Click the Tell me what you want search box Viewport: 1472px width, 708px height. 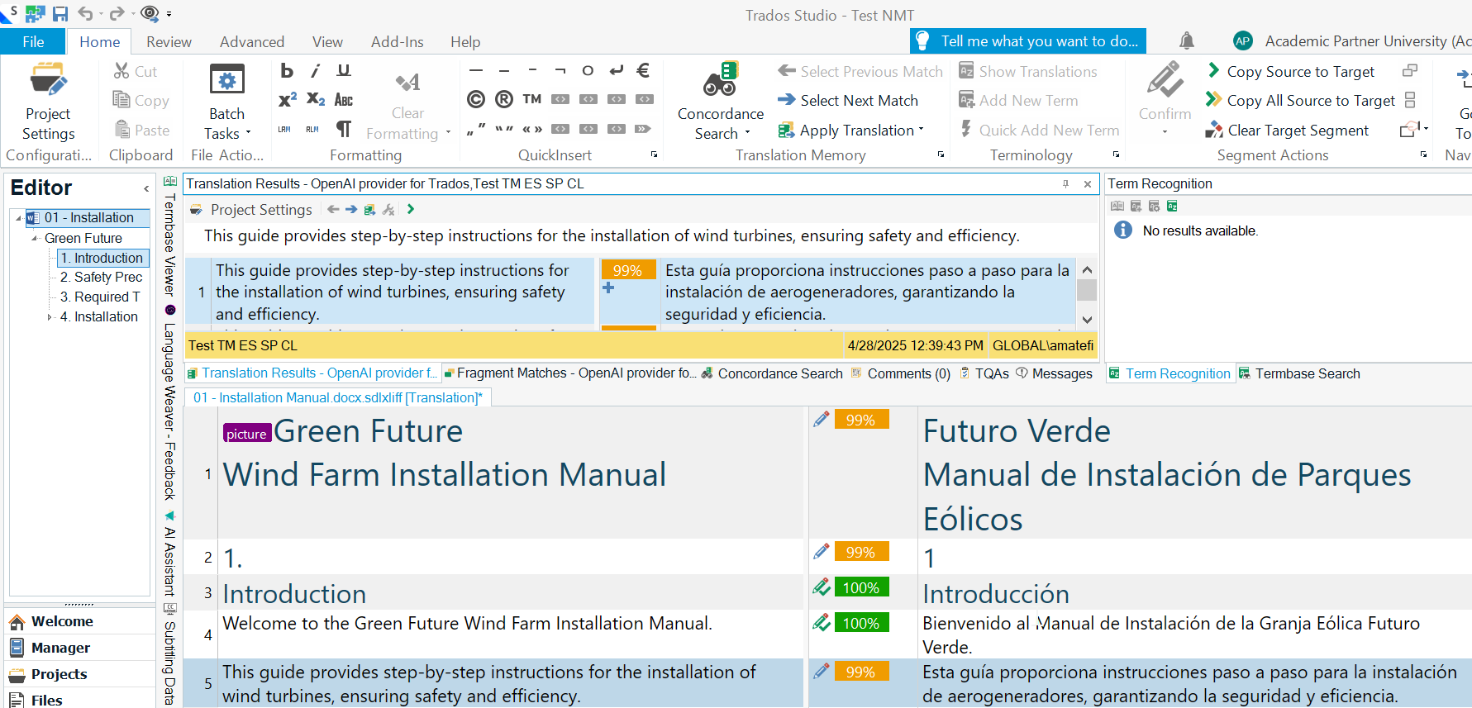tap(1038, 41)
